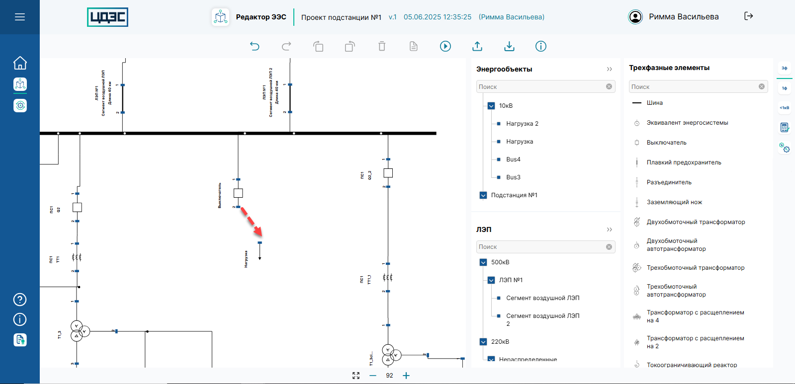795x384 pixels.
Task: Switch to the <1кВ elements tab
Action: click(x=785, y=108)
